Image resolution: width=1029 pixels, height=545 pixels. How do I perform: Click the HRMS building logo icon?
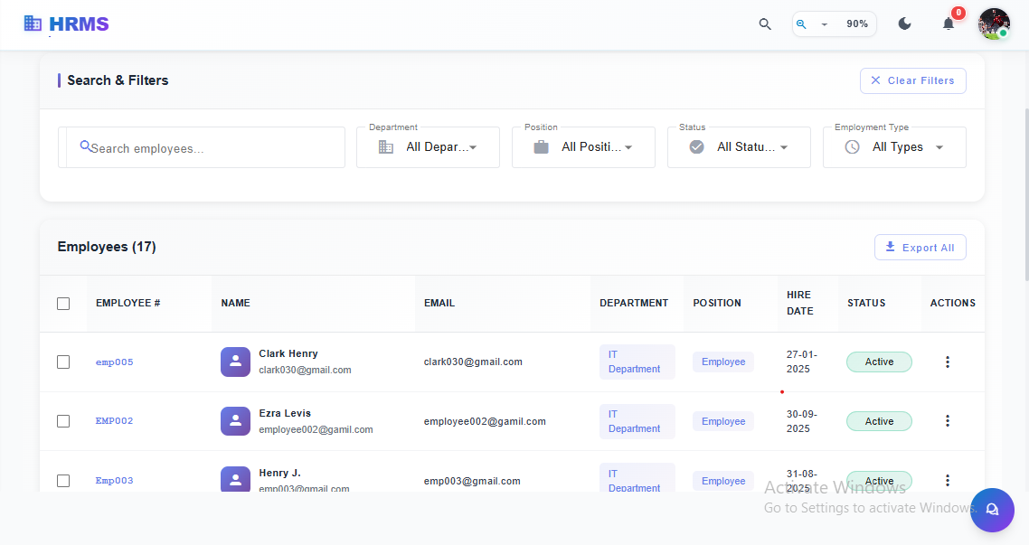33,23
